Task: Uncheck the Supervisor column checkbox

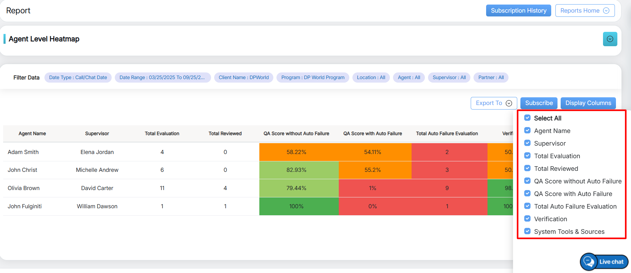Action: coord(527,143)
